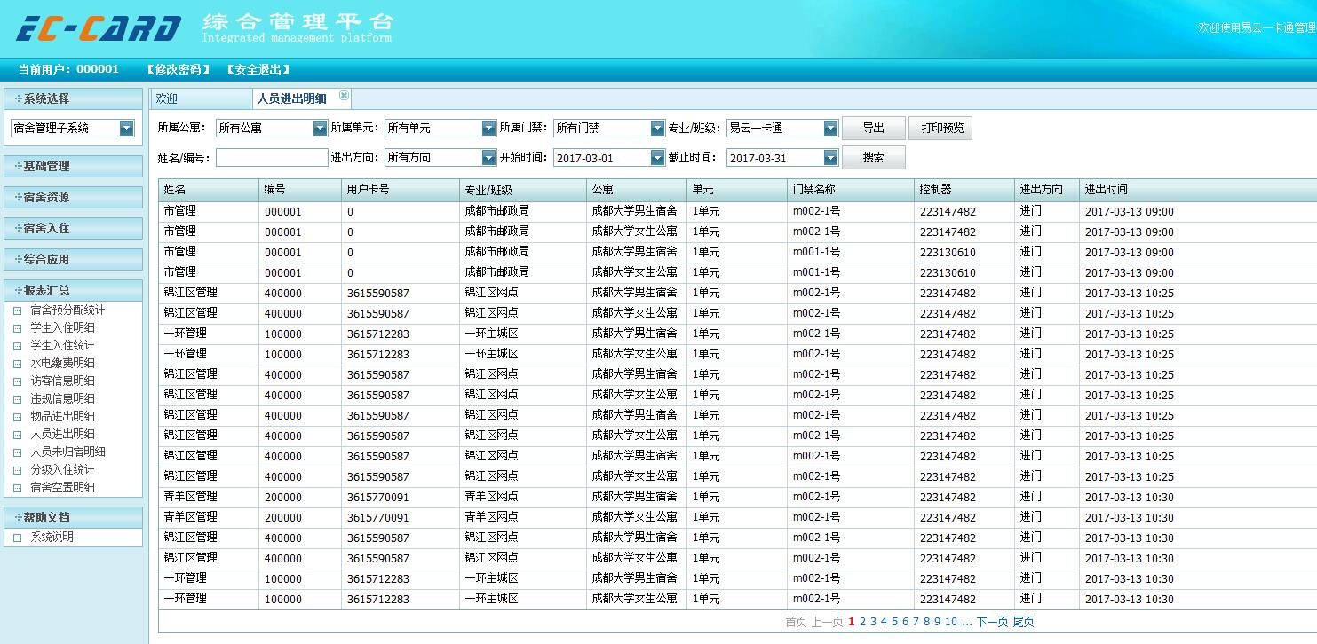Click 上一页 previous page link
The height and width of the screenshot is (644, 1317).
[827, 622]
